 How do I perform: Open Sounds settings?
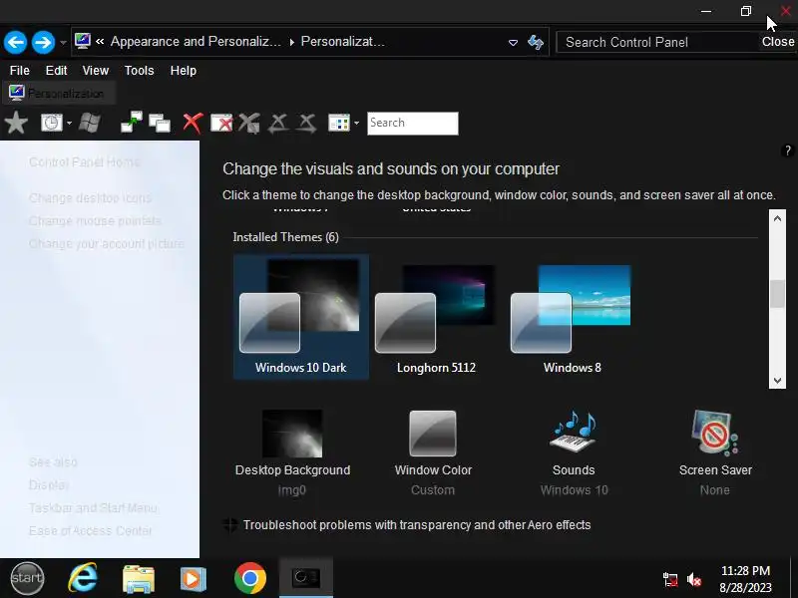click(574, 453)
